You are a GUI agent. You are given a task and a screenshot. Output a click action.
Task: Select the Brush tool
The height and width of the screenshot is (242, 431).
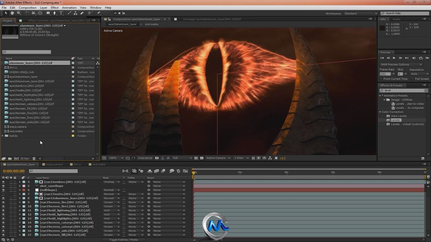(69, 13)
